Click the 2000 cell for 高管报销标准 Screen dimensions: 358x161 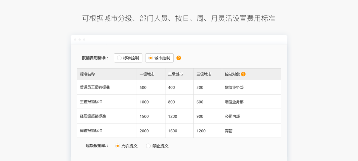pyautogui.click(x=144, y=131)
